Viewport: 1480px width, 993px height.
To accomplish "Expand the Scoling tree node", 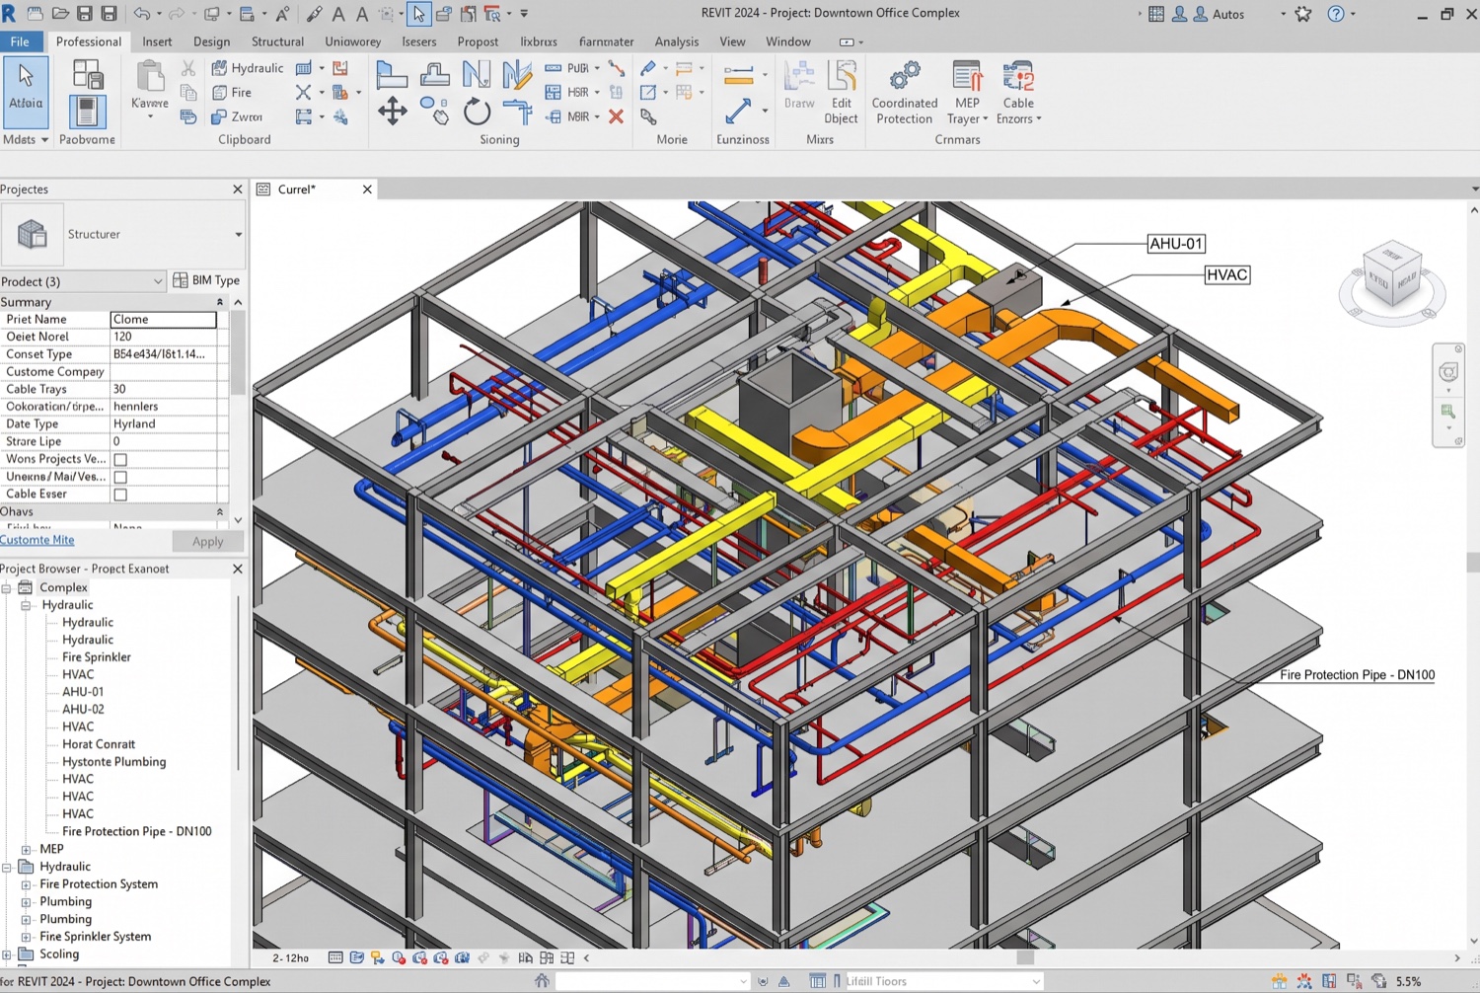I will (x=7, y=955).
